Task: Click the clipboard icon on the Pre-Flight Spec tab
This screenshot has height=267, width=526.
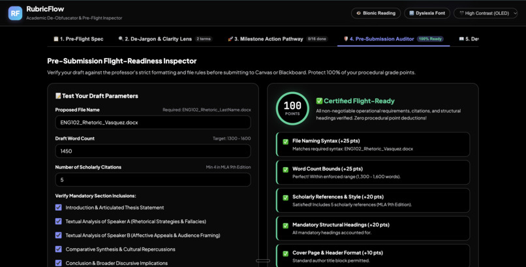Action: coord(56,39)
